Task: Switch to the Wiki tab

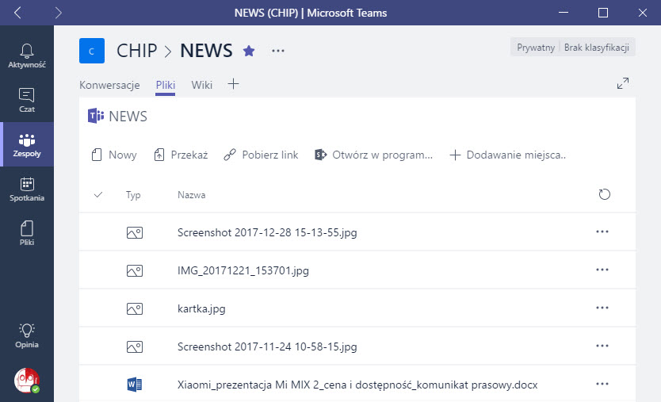Action: (201, 85)
